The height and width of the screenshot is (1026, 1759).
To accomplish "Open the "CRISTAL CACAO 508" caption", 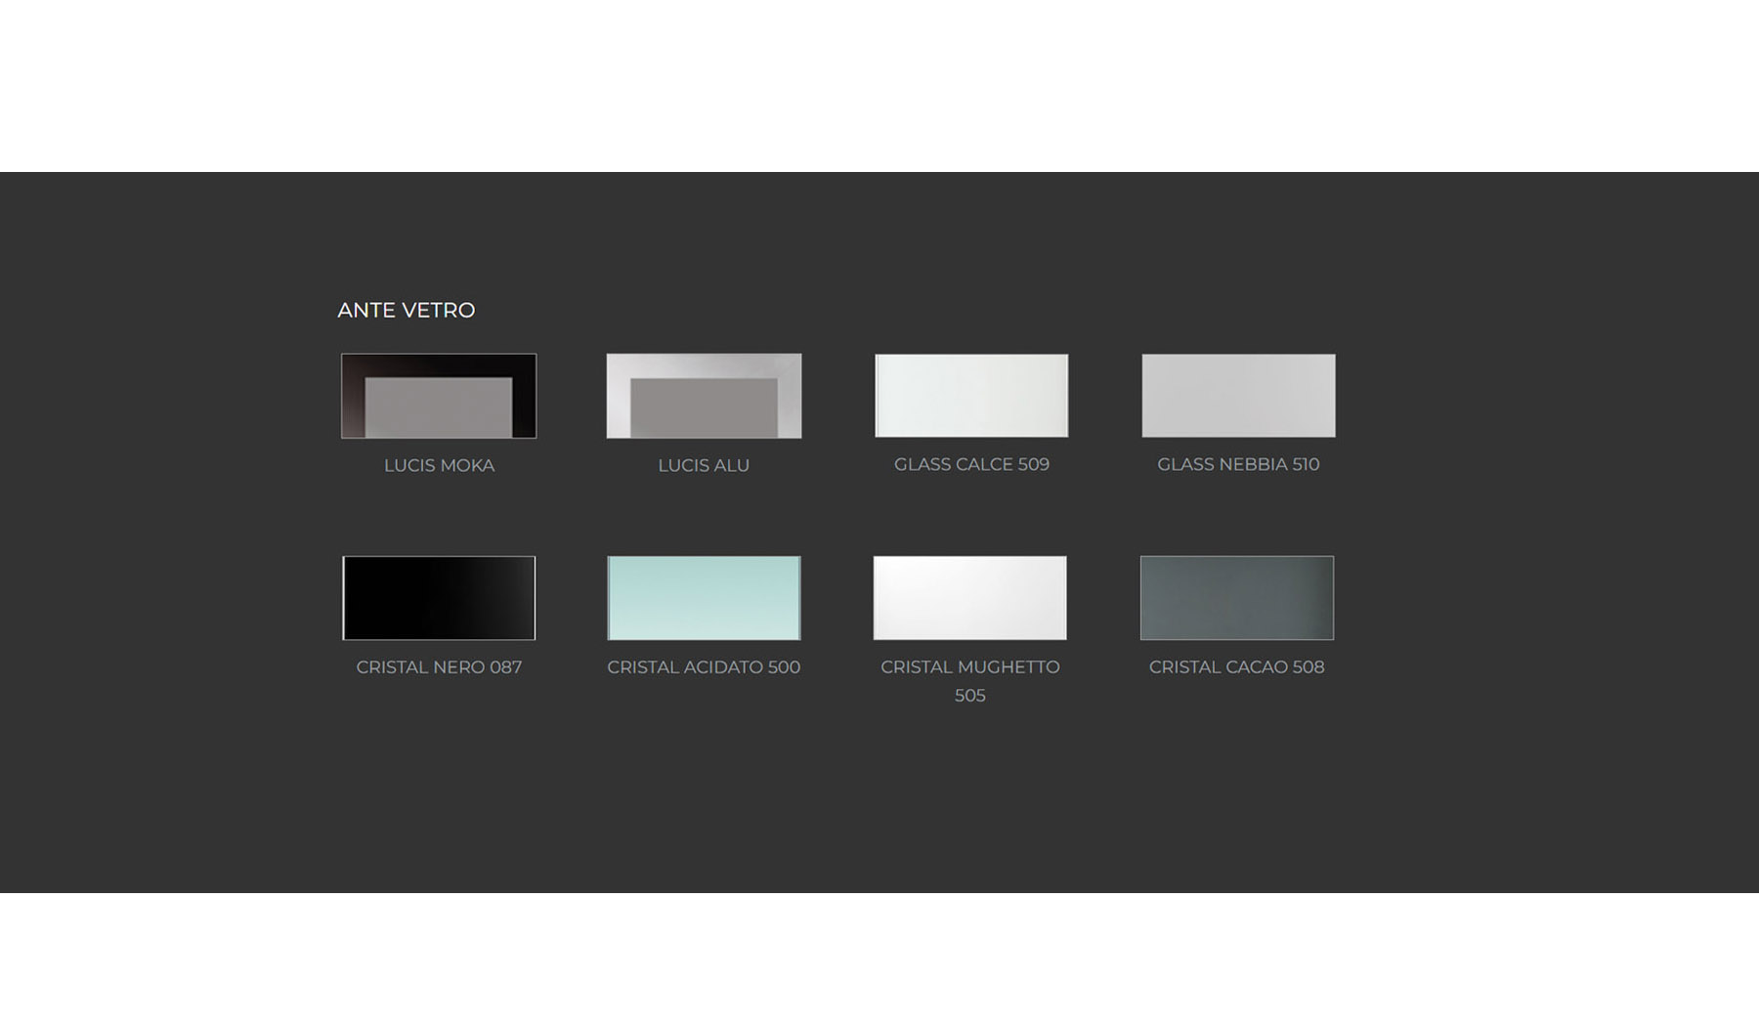I will [1236, 667].
